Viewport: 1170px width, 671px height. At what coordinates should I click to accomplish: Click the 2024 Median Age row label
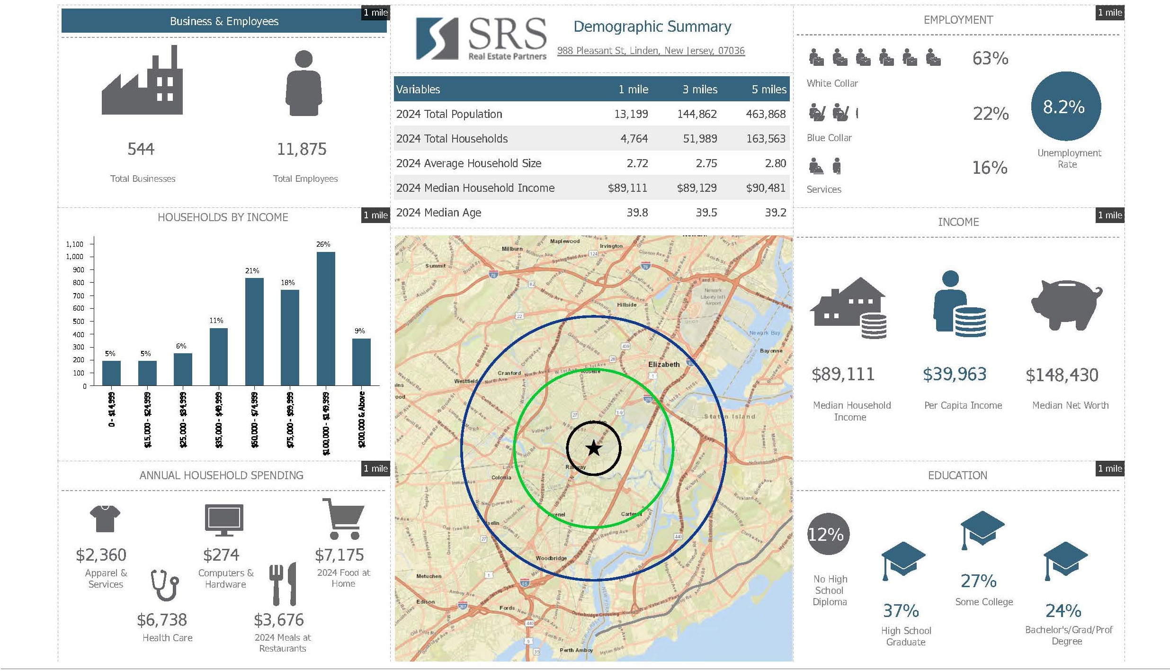pyautogui.click(x=438, y=213)
